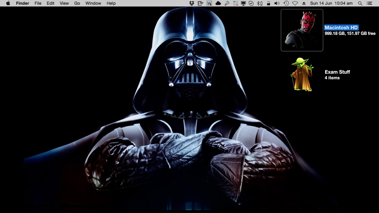Open Notification Center

369,3
